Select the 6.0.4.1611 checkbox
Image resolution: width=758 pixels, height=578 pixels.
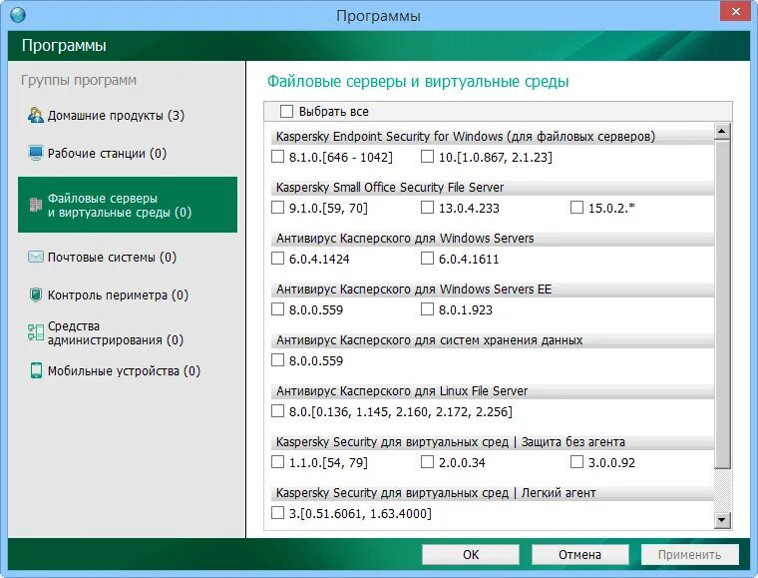coord(427,258)
